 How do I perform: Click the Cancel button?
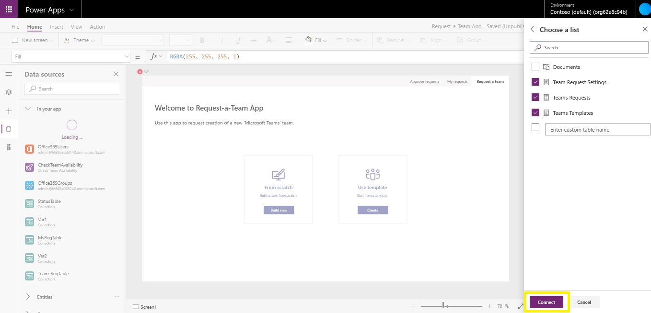pos(584,302)
